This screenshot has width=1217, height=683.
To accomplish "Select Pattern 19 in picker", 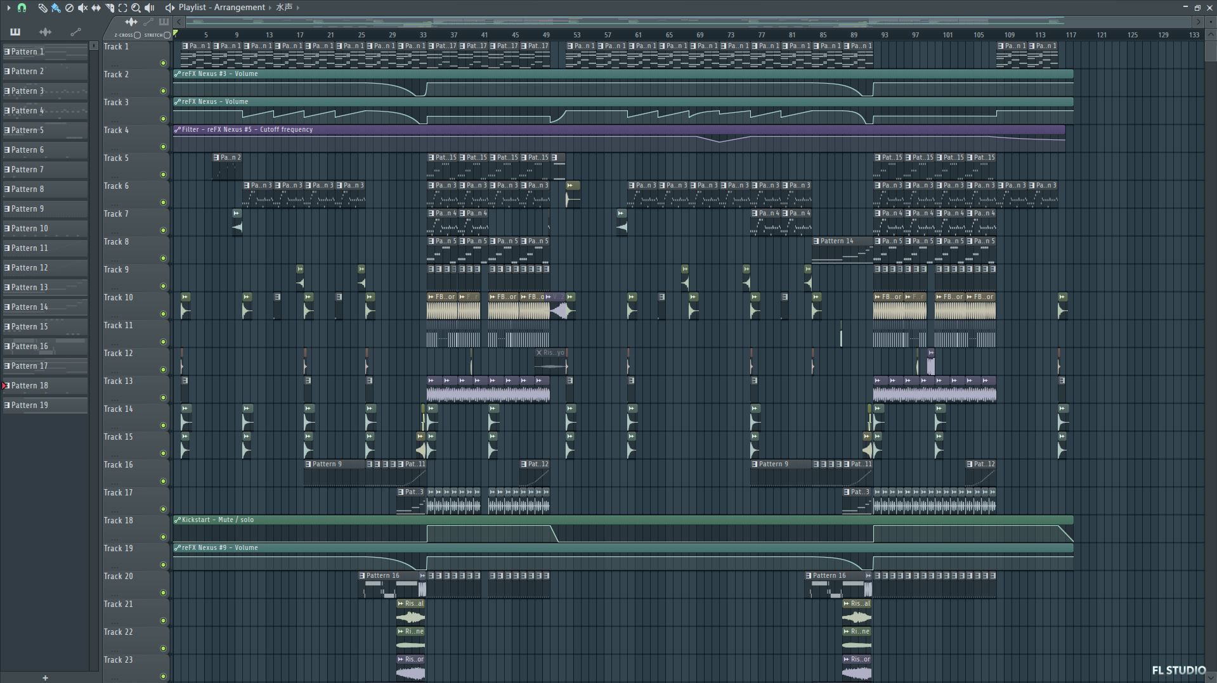I will point(45,405).
